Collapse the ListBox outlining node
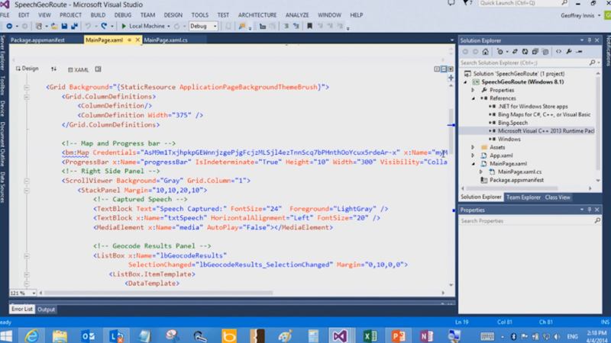The image size is (611, 343). click(x=27, y=256)
